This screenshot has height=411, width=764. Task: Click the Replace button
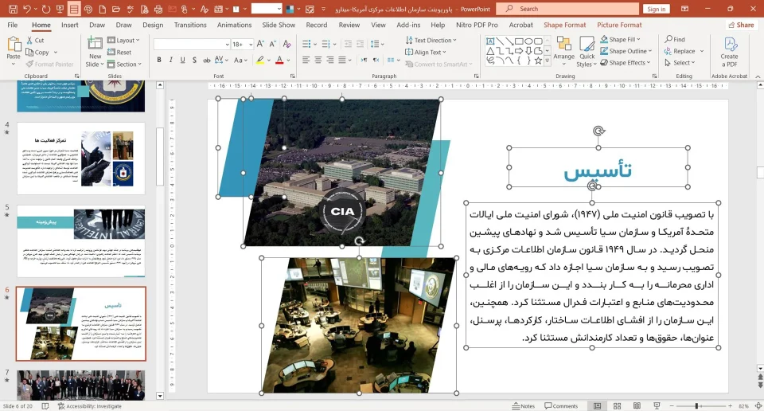point(680,51)
